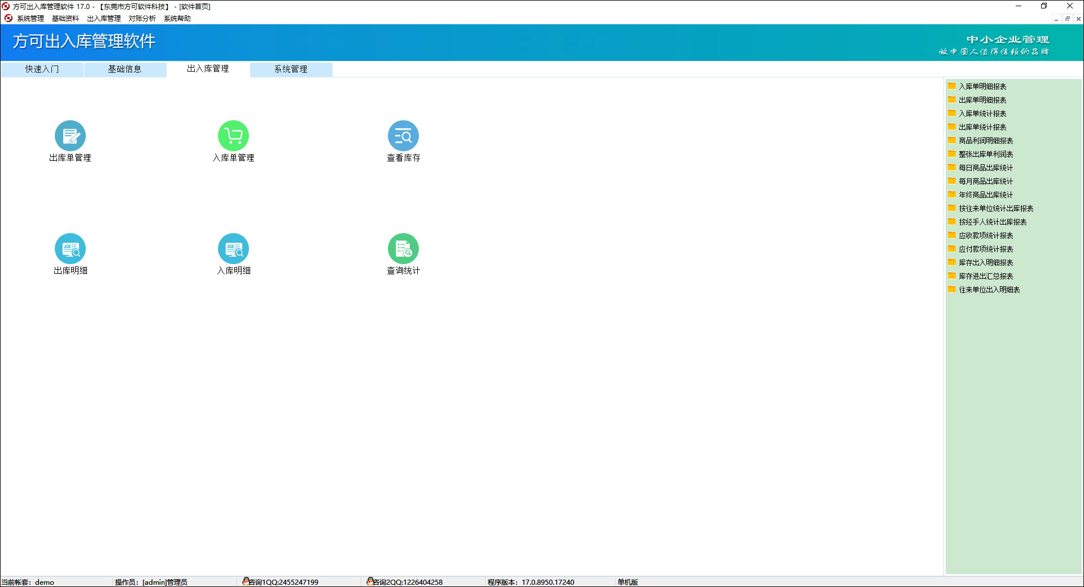Switch to the 基础信息 tab

click(125, 69)
